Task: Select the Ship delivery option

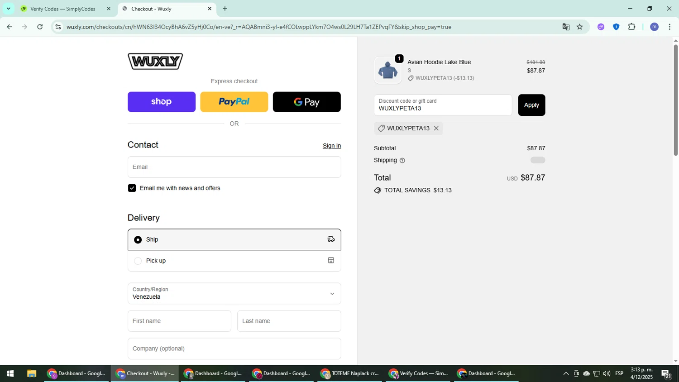Action: 234,239
